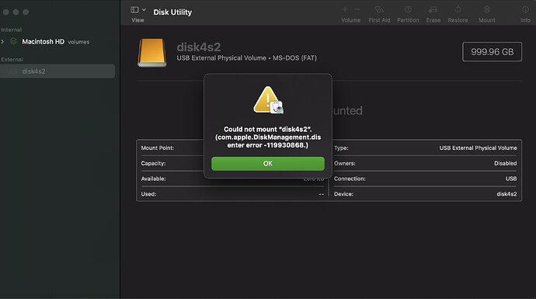
Task: Click the disk4s2 sidebar drive icon
Action: (x=13, y=71)
